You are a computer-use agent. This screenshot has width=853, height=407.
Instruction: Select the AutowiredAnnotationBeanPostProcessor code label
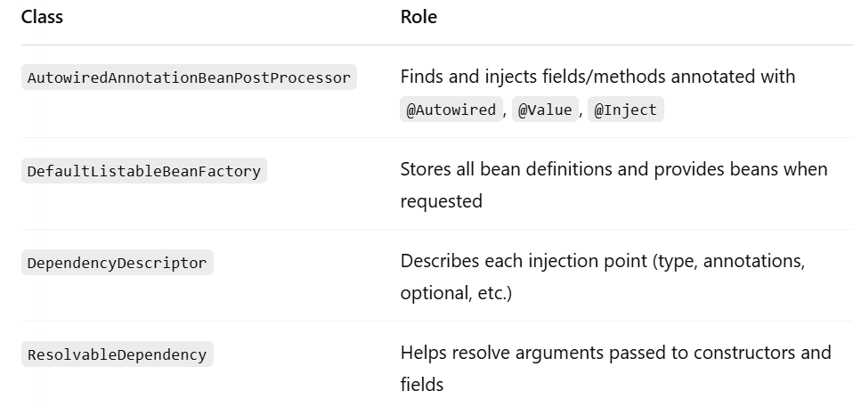[189, 77]
